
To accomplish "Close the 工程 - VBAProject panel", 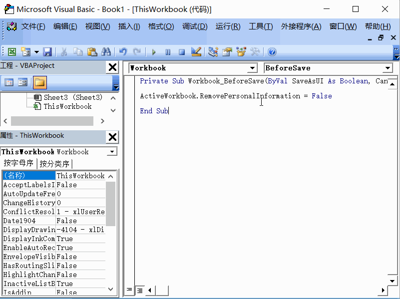I will pos(112,67).
